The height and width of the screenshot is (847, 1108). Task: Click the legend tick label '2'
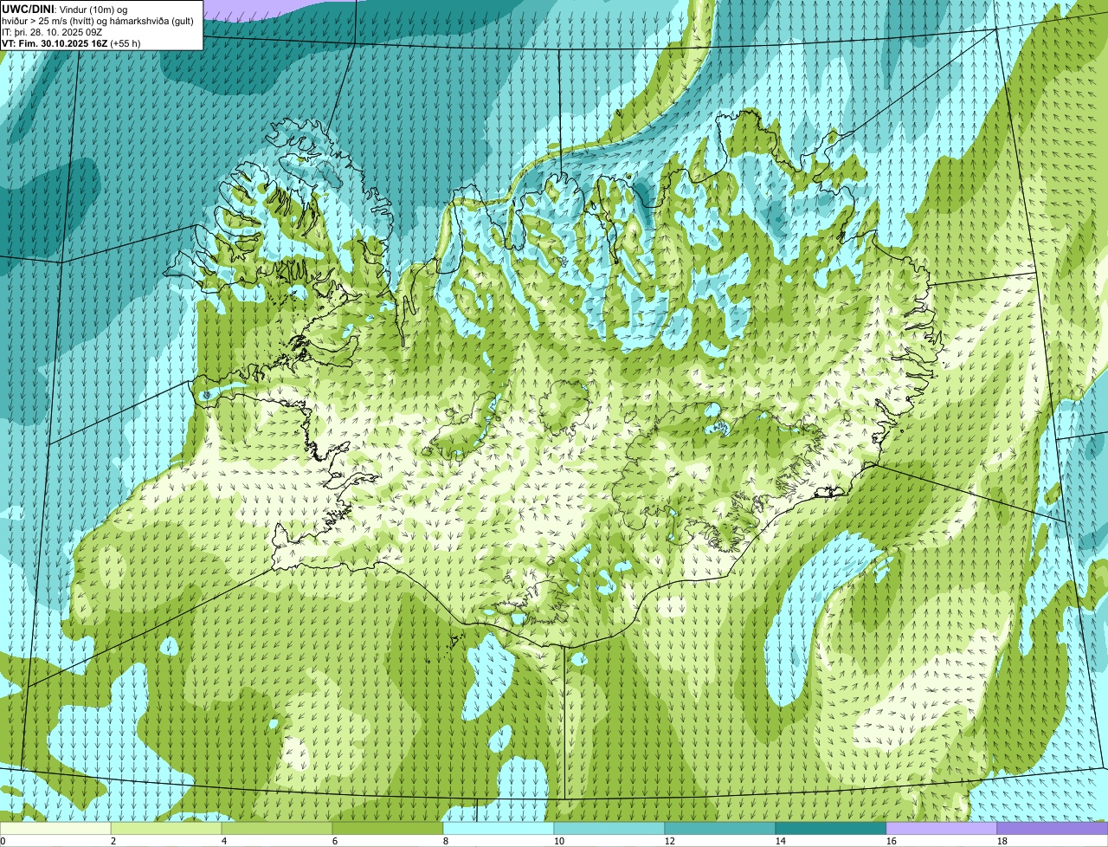(113, 841)
